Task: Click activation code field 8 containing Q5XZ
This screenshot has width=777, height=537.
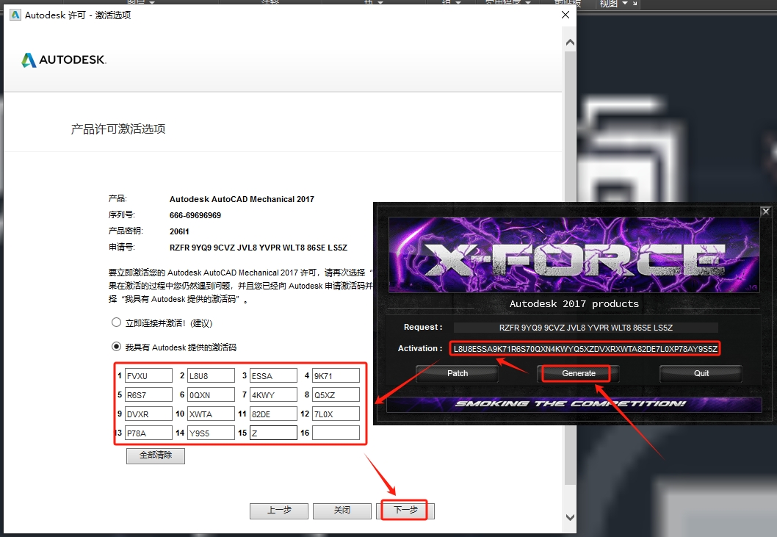Action: [x=336, y=394]
